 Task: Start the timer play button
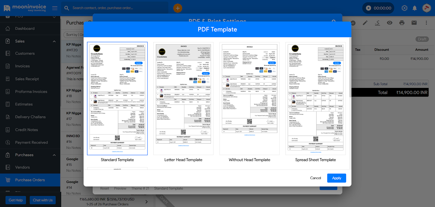click(x=368, y=8)
